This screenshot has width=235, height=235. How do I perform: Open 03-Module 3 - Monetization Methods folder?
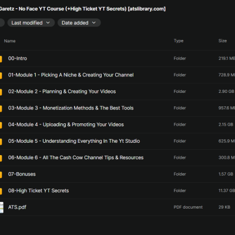(70, 108)
